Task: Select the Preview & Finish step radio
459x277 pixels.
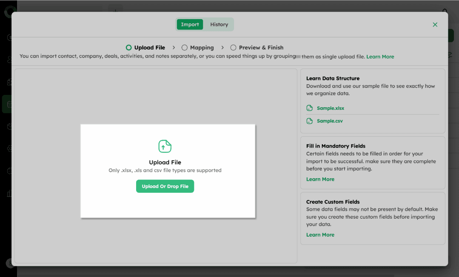Action: coord(233,48)
